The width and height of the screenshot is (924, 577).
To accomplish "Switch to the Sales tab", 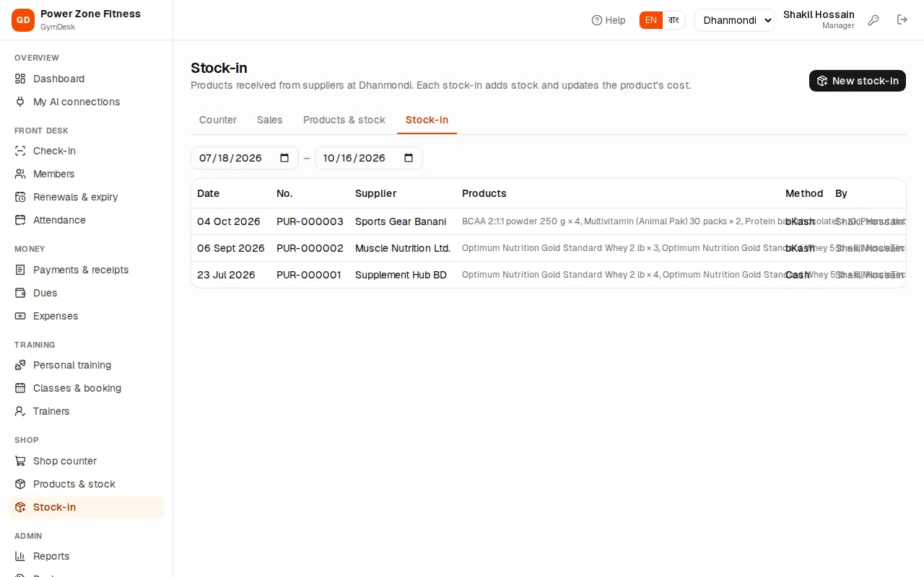I will pyautogui.click(x=270, y=120).
